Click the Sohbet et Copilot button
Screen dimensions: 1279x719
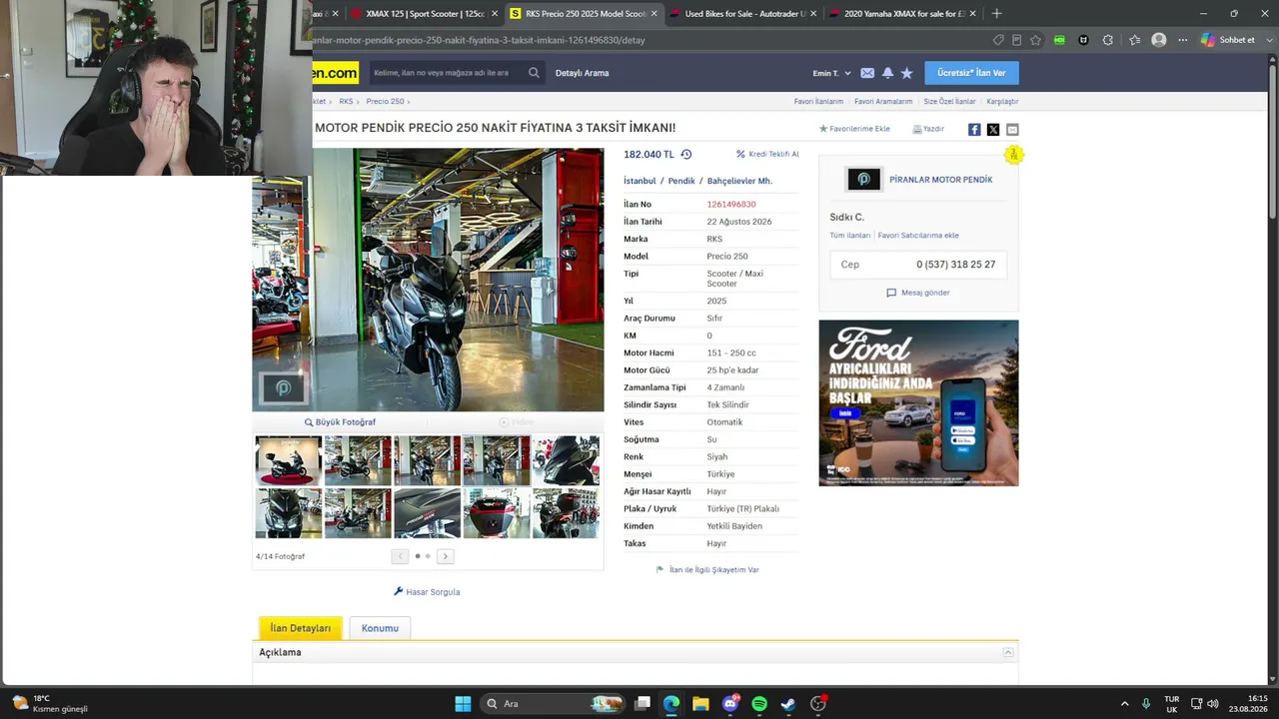[x=1228, y=40]
